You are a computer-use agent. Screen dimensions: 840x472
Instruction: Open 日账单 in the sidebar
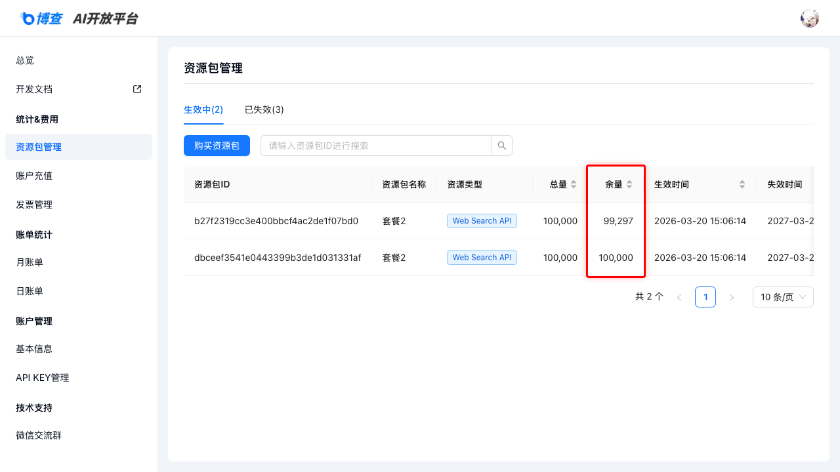79,291
